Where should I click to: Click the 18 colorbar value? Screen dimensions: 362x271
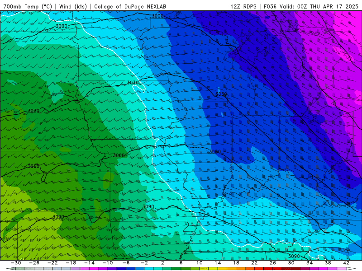click(x=236, y=263)
